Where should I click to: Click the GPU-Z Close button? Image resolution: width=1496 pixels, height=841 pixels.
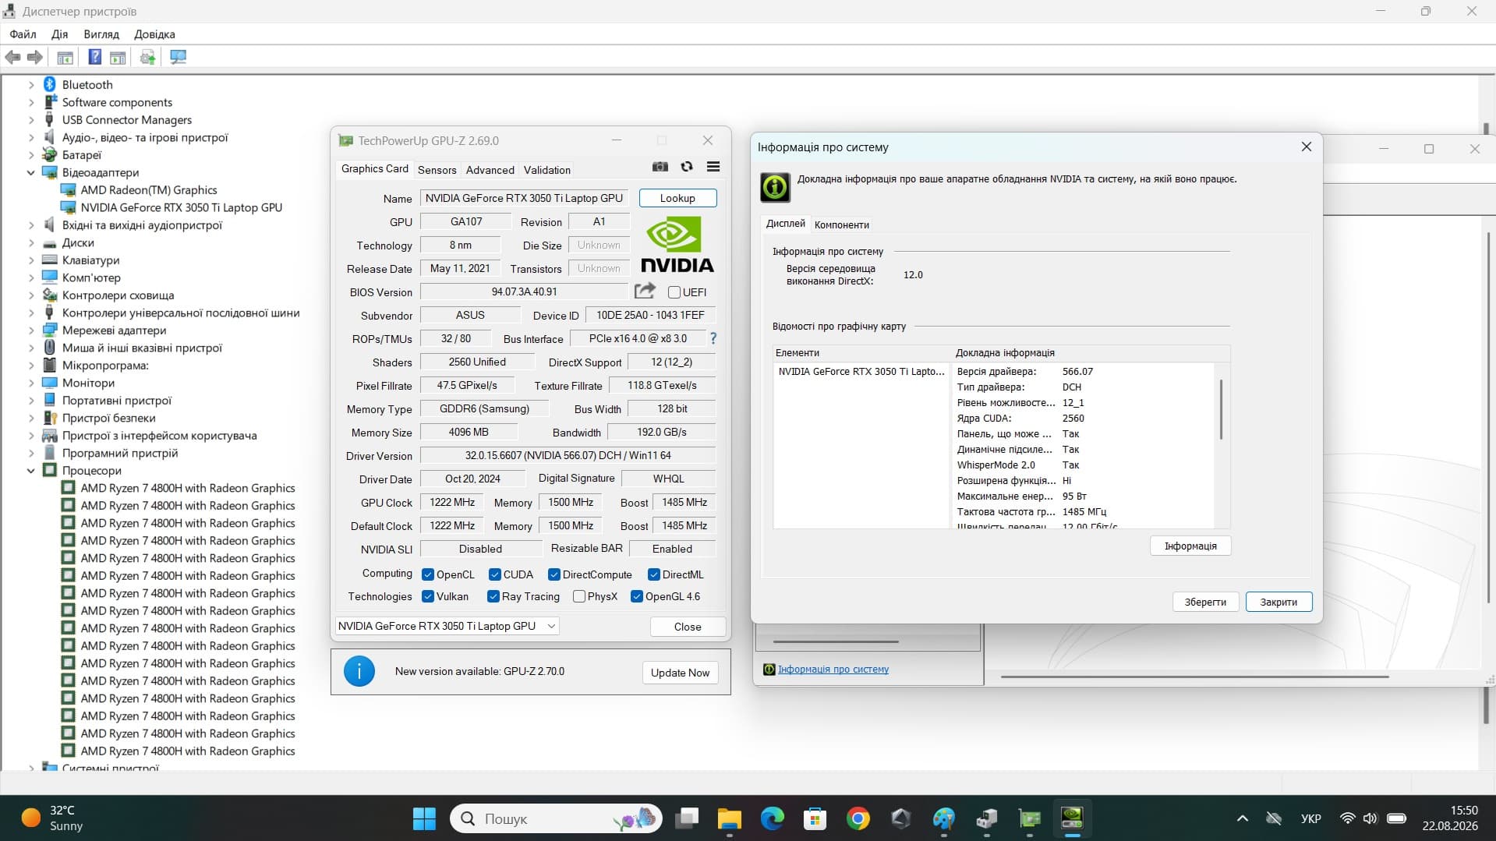click(688, 627)
